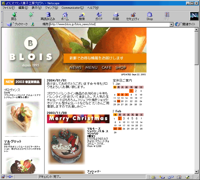Maximize the Netscape window
The height and width of the screenshot is (180, 200).
192,3
